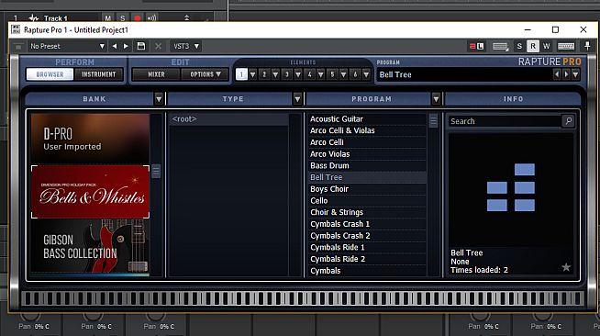
Task: Pin the plugin window
Action: 587,46
